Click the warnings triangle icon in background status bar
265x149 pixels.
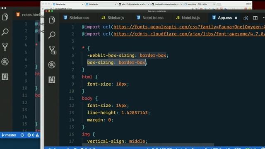(x=37, y=135)
